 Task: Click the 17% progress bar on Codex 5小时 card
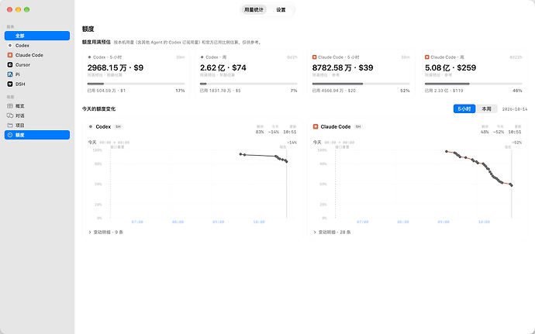click(136, 84)
